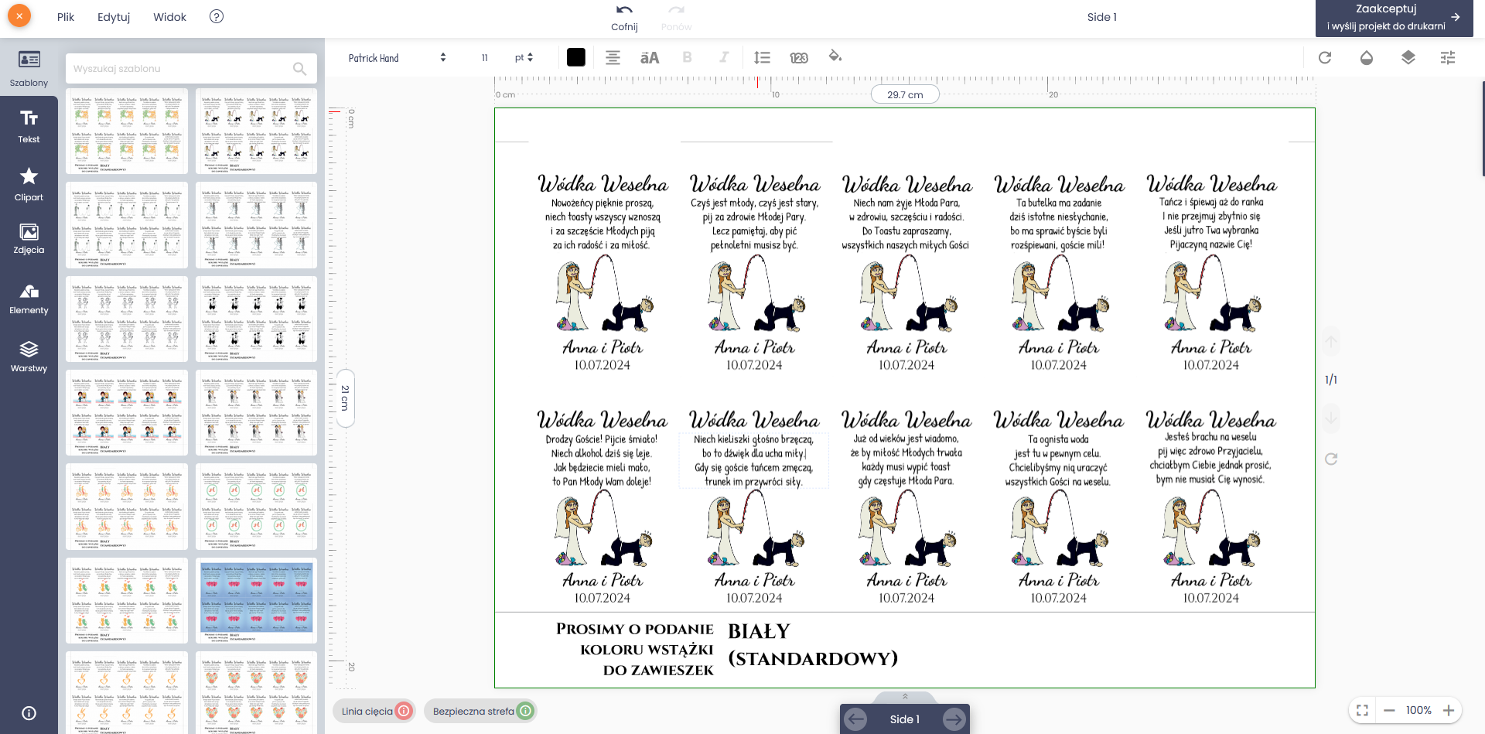Open the Edytuj menu

point(114,17)
